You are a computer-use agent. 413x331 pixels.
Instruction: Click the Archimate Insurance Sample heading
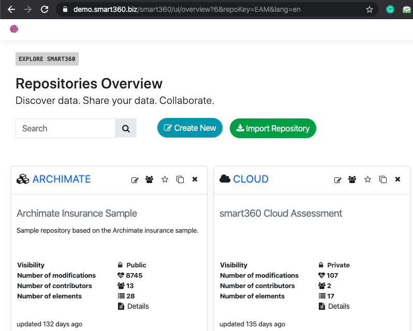pos(77,214)
